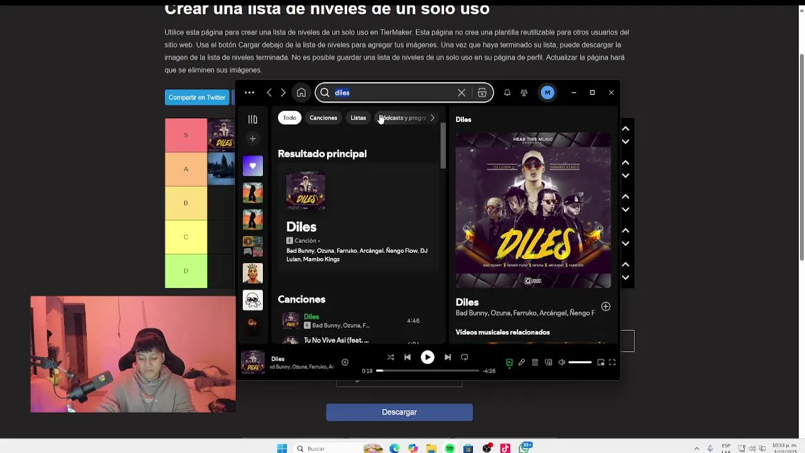Skip to the next track

(448, 357)
